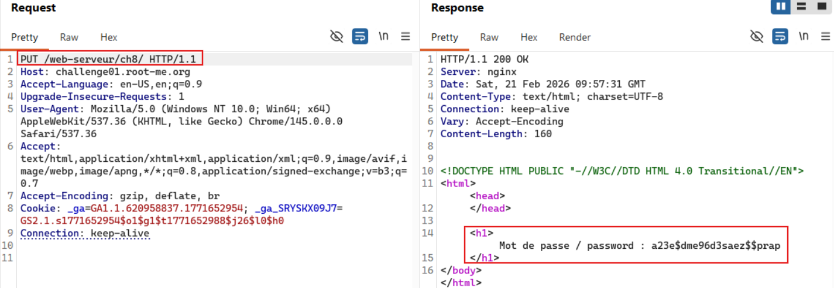Show non-printable \n characters in Request
The image size is (834, 288).
point(383,37)
